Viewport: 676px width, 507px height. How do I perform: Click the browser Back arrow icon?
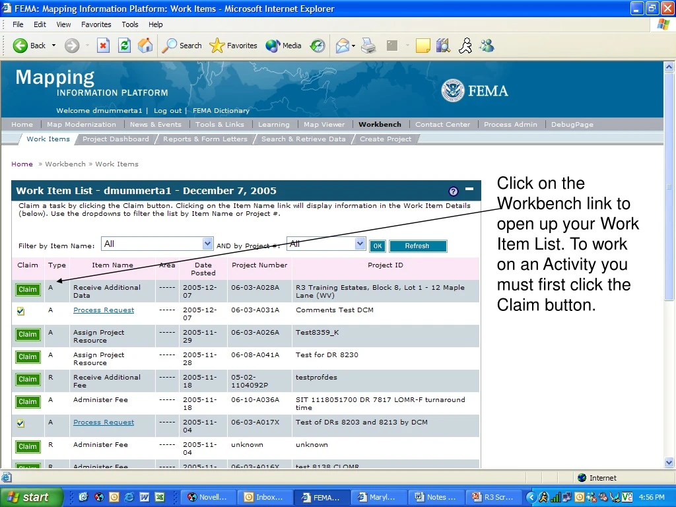coord(20,46)
